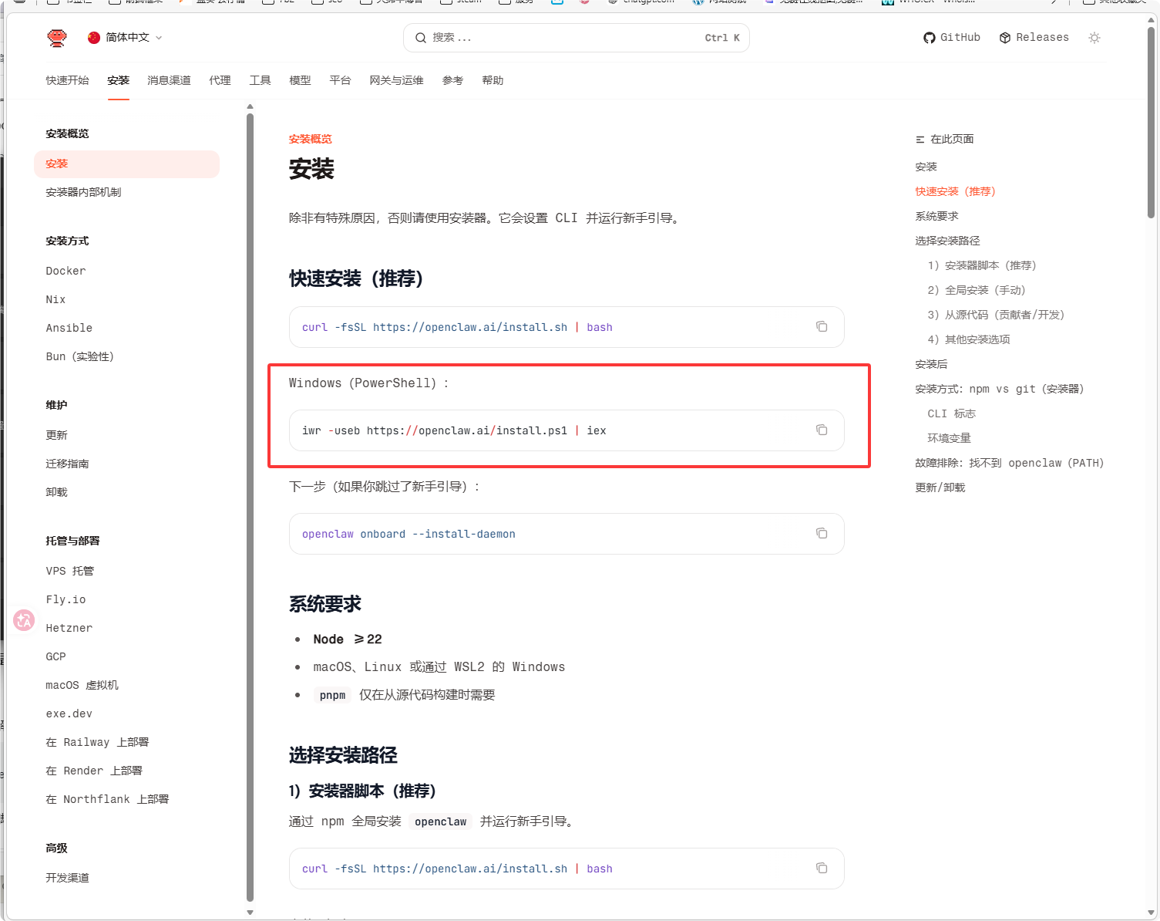Click the floating translation widget icon
1160x921 pixels.
pyautogui.click(x=23, y=620)
